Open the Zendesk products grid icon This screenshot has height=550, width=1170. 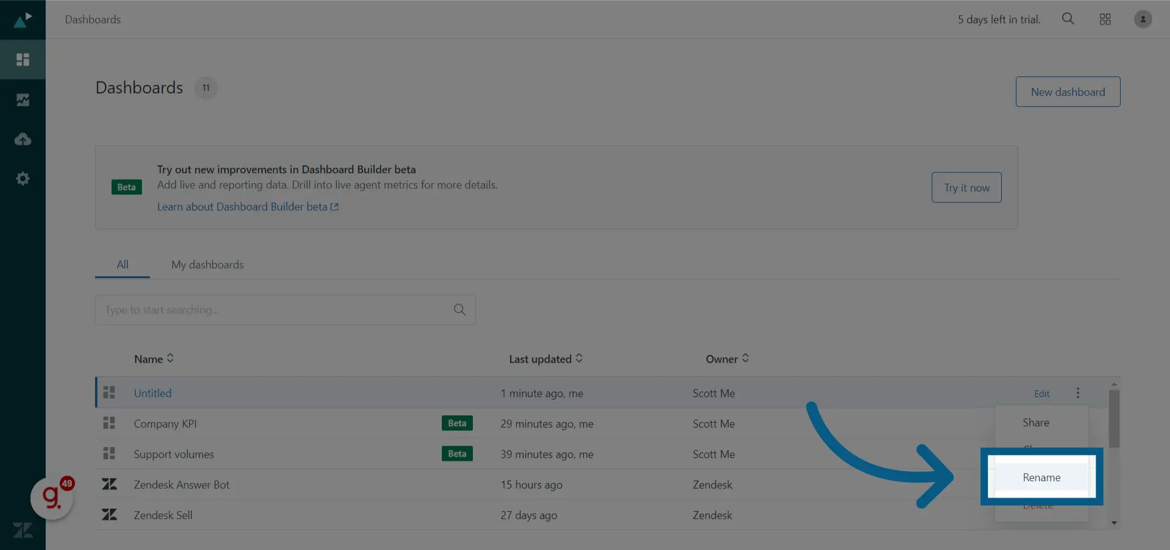(x=1105, y=20)
